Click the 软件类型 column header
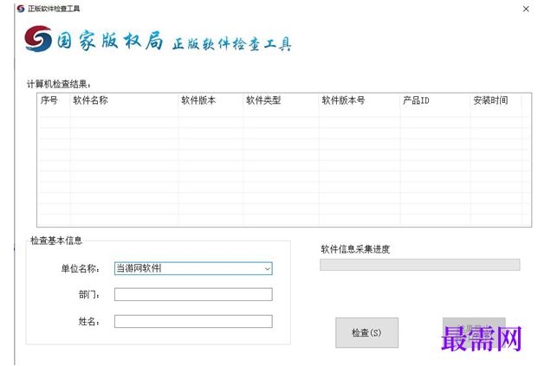 click(281, 100)
